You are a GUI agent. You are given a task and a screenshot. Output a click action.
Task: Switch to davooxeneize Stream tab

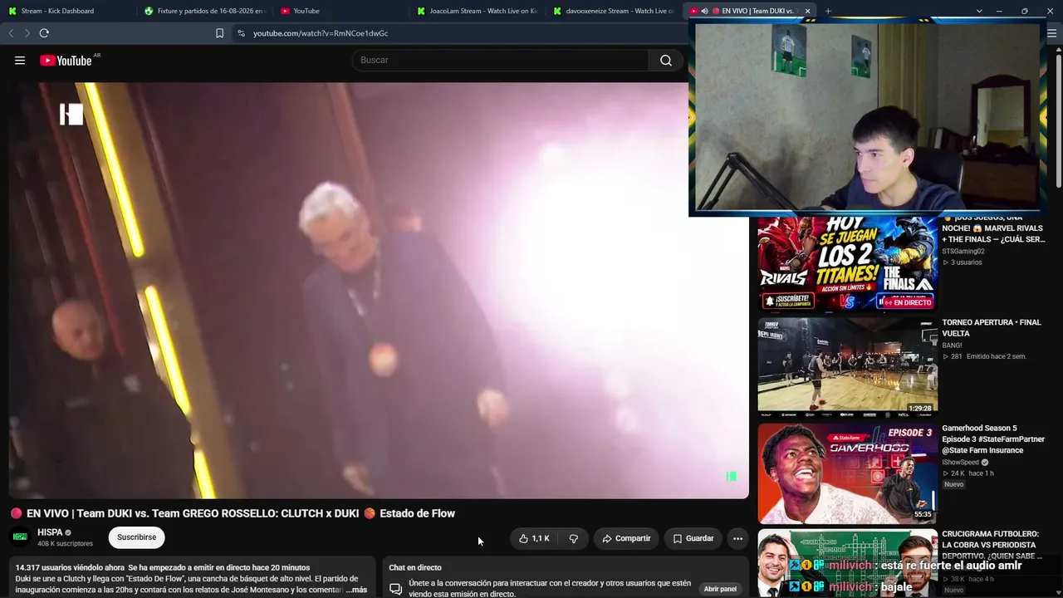click(615, 11)
